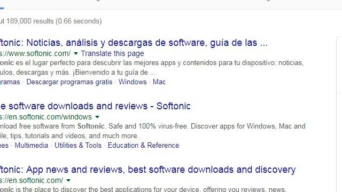Click the snippet text 'Safe and 100% virus-free'

coord(148,126)
